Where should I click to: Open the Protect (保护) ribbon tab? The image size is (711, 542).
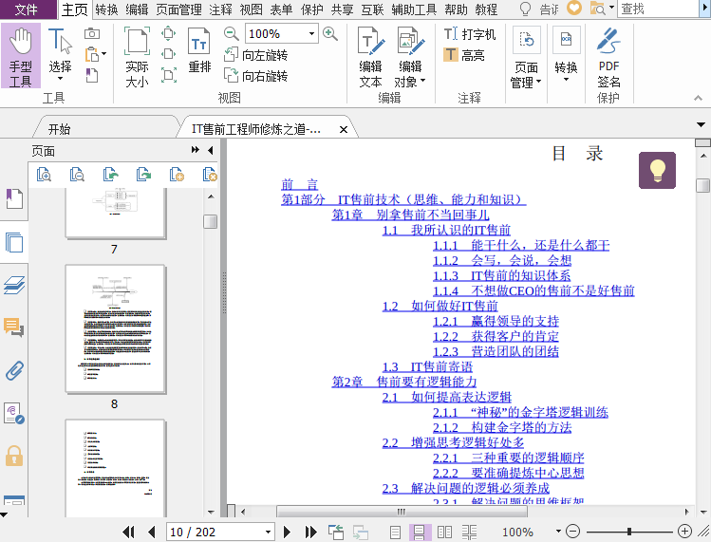[x=312, y=9]
